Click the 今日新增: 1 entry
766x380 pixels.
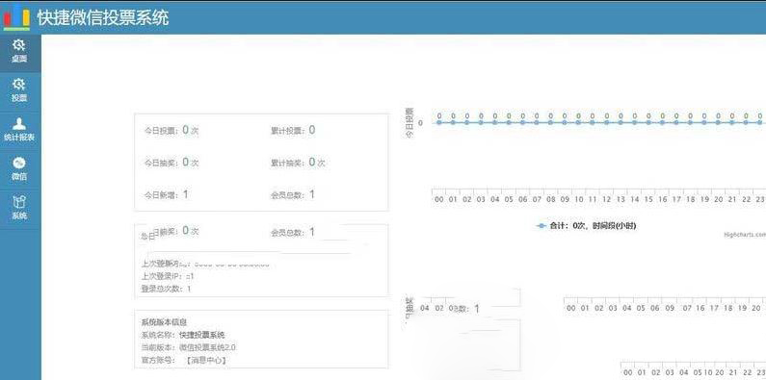[x=166, y=194]
